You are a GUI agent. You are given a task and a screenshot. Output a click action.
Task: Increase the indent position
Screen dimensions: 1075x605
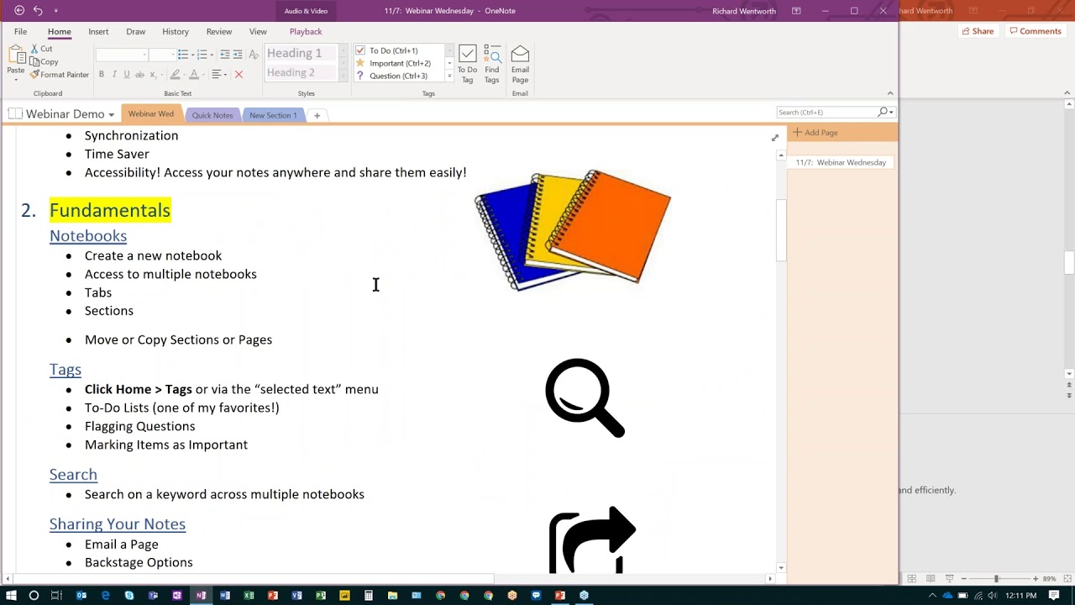(x=238, y=55)
